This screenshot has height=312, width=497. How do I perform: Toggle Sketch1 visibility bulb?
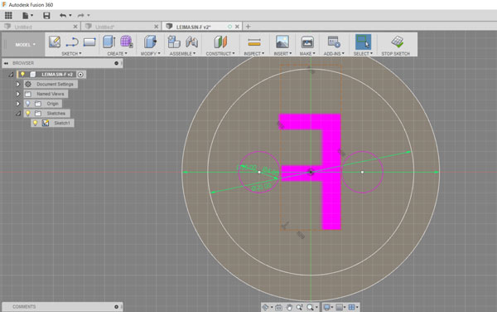pyautogui.click(x=35, y=123)
